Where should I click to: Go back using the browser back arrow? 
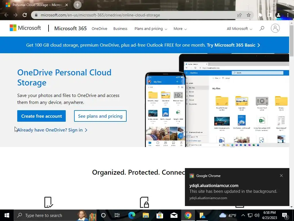(x=6, y=15)
